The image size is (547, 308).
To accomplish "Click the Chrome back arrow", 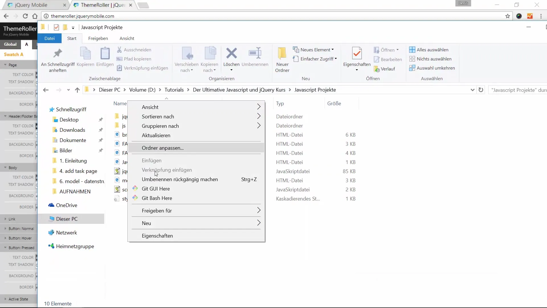I will 6,16.
